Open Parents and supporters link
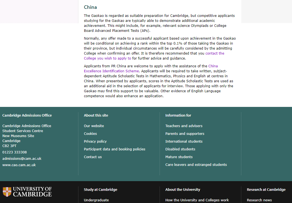 click(185, 134)
